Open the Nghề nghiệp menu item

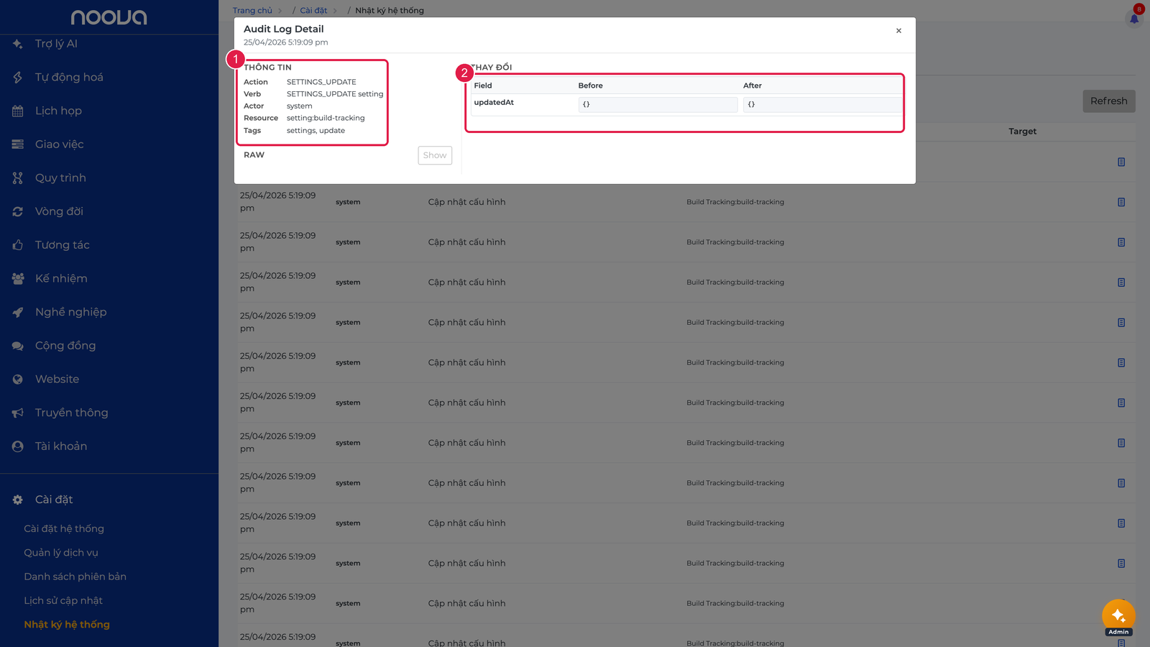(x=70, y=312)
